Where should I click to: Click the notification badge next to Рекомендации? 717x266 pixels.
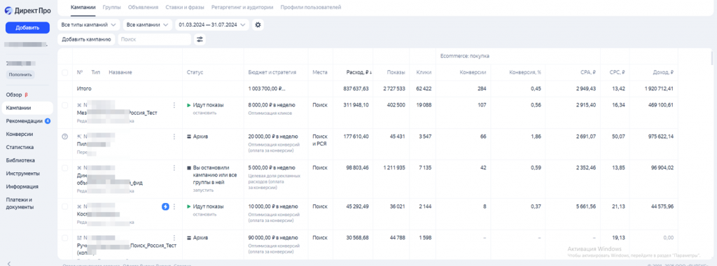click(48, 121)
